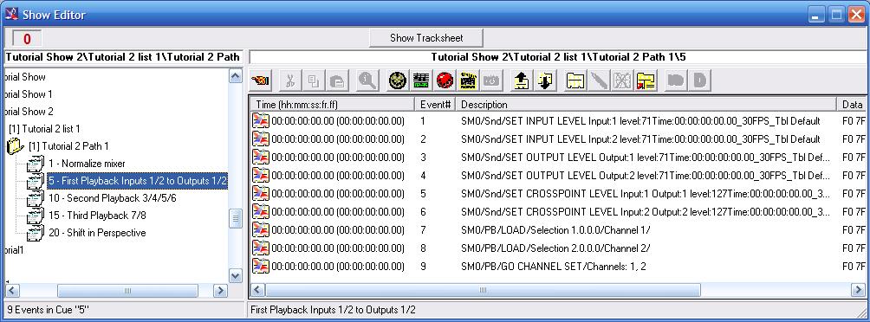
Task: Click the event list horizontal scrollbar thumb
Action: [483, 290]
